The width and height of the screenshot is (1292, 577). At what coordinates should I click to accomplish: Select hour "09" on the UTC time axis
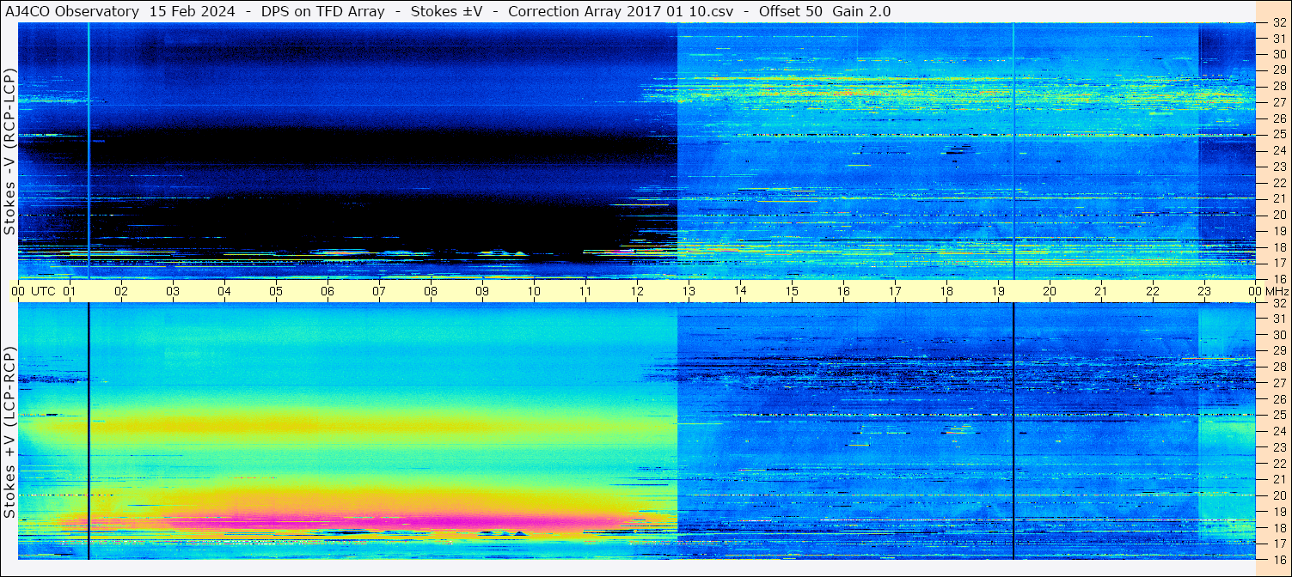click(x=482, y=291)
